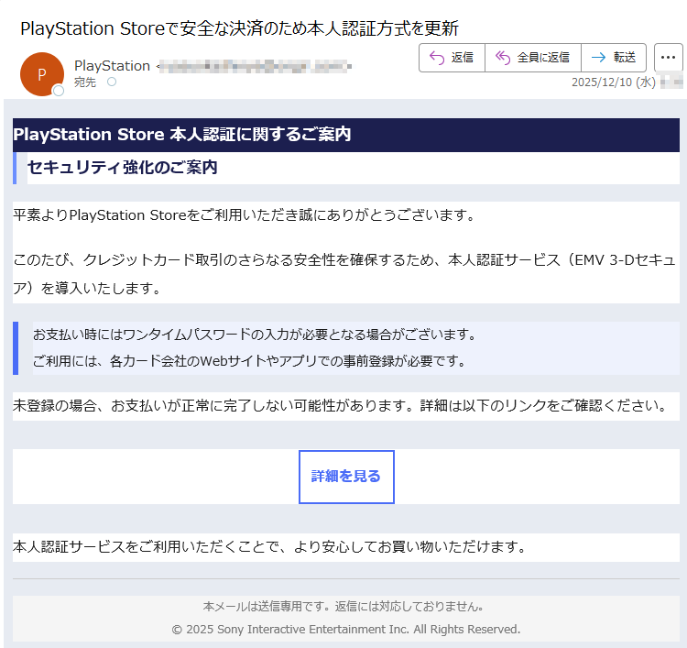Click the 全員に返信 (Reply all) button
687x648 pixels.
(x=532, y=58)
